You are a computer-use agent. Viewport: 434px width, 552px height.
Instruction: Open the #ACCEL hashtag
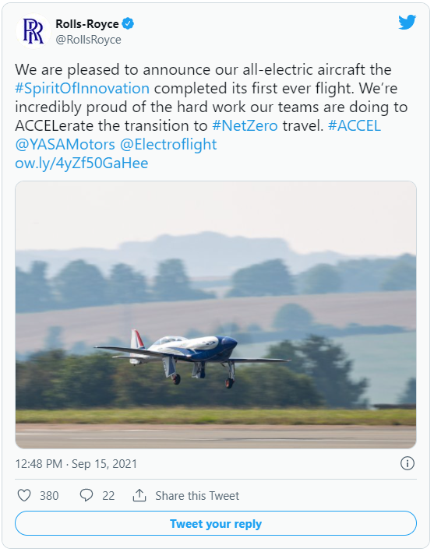pyautogui.click(x=355, y=125)
